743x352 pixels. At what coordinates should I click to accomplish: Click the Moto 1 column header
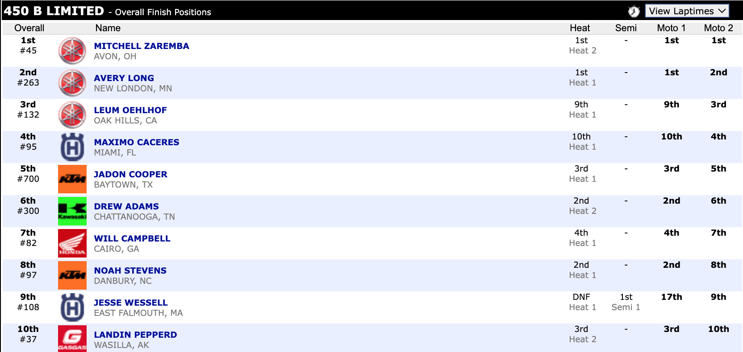pyautogui.click(x=671, y=28)
